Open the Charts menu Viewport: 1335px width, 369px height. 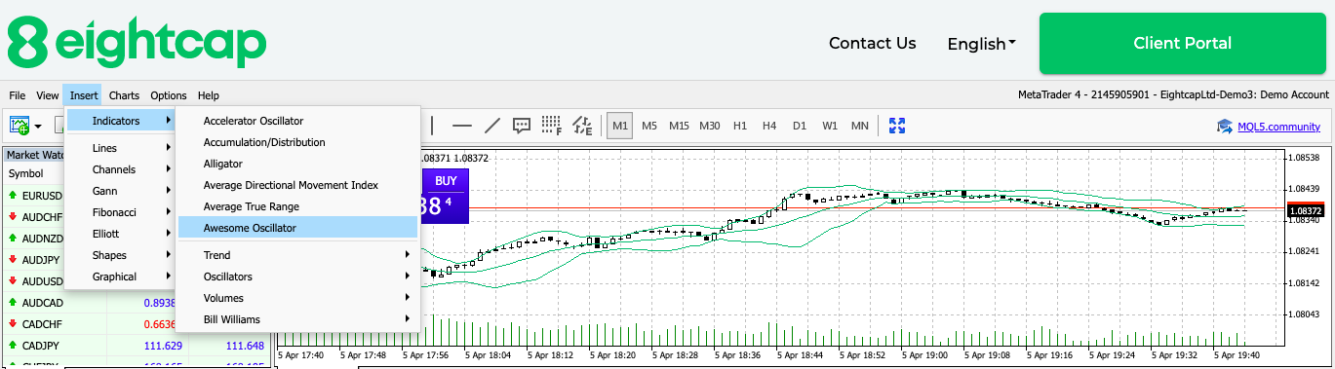click(124, 95)
